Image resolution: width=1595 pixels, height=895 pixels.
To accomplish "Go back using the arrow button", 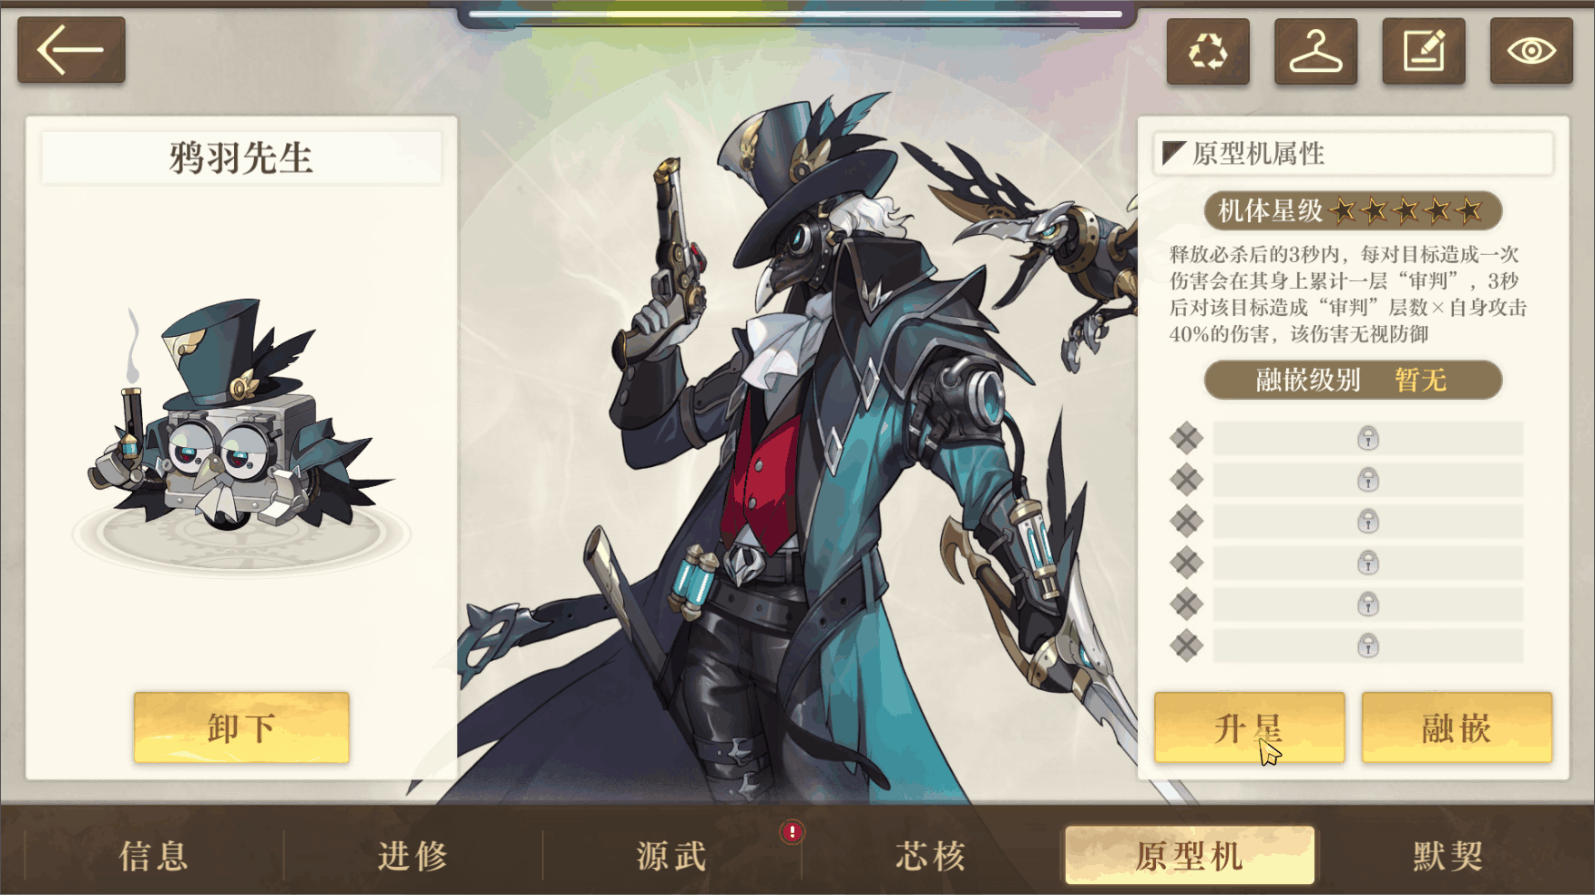I will click(x=71, y=50).
